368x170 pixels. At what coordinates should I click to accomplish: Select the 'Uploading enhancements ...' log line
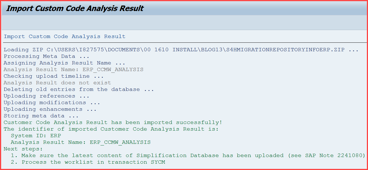[x=50, y=109]
